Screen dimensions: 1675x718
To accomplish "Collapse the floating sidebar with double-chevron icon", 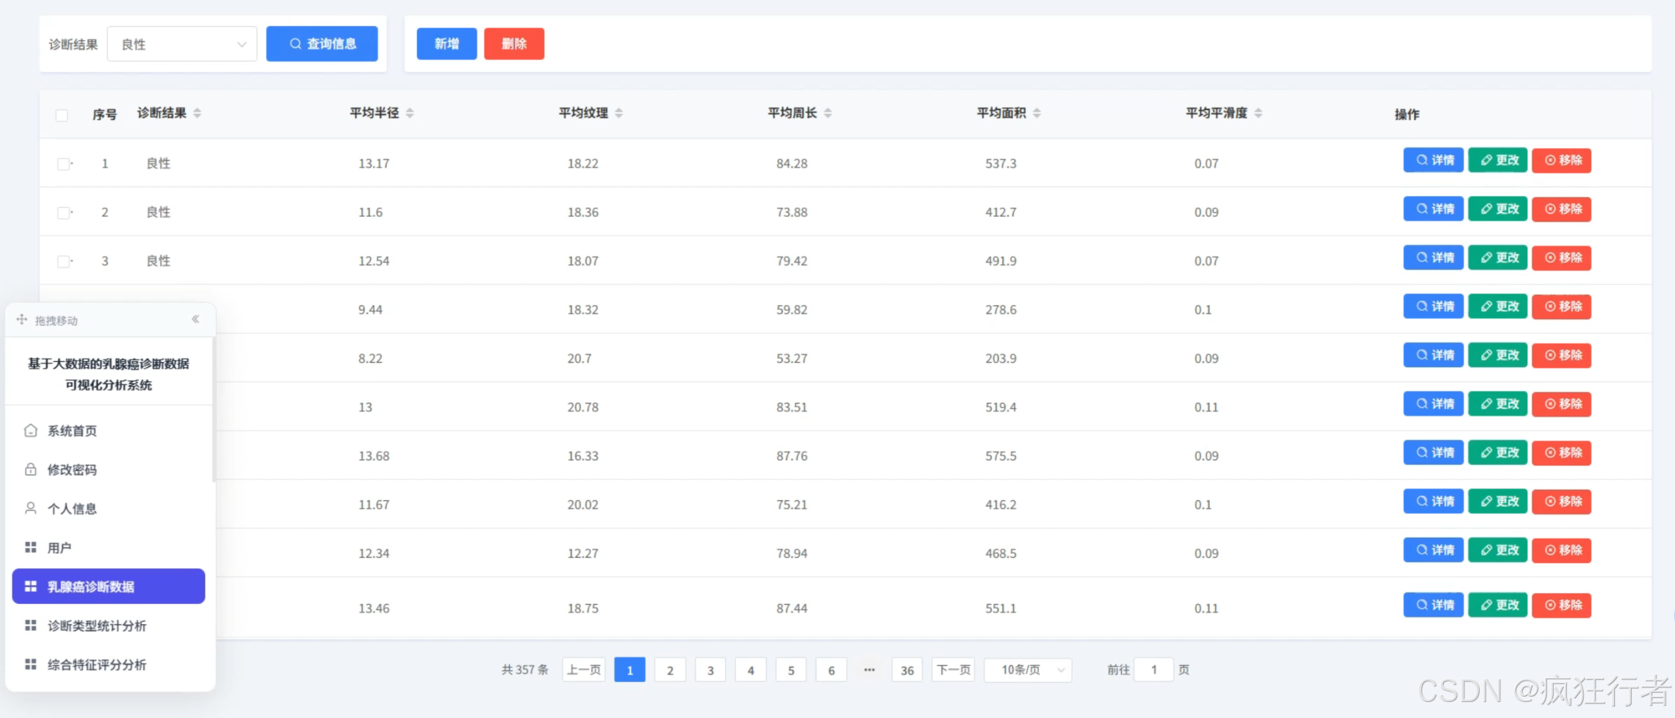I will (195, 319).
